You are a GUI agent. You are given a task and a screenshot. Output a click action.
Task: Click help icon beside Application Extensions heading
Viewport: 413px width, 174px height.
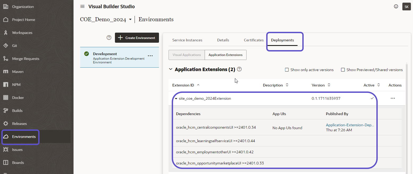(239, 69)
